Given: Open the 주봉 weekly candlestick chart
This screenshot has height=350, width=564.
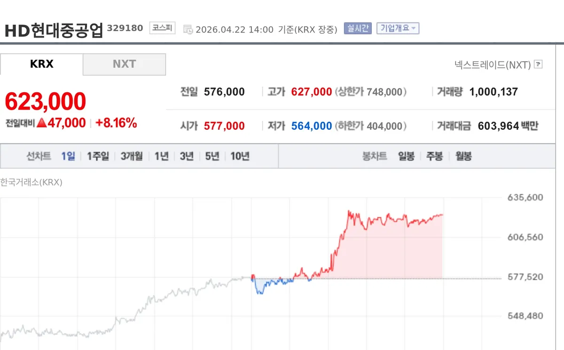Looking at the screenshot, I should pos(434,157).
